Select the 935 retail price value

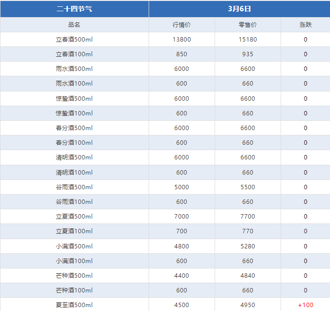pyautogui.click(x=248, y=54)
